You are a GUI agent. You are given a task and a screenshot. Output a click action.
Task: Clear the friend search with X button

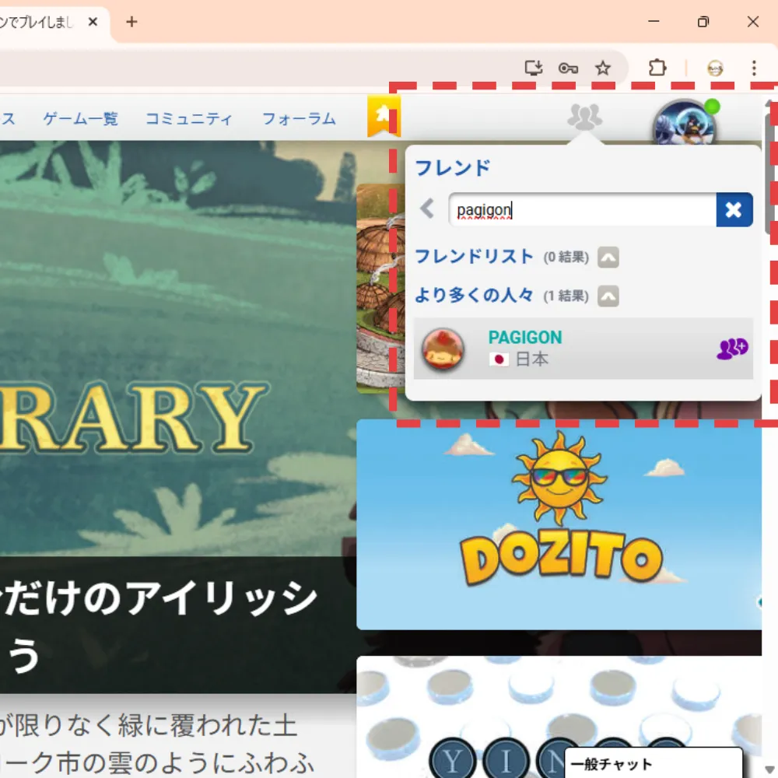tap(734, 209)
